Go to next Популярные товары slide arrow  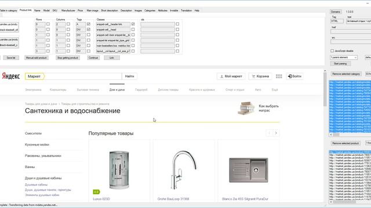276,133
